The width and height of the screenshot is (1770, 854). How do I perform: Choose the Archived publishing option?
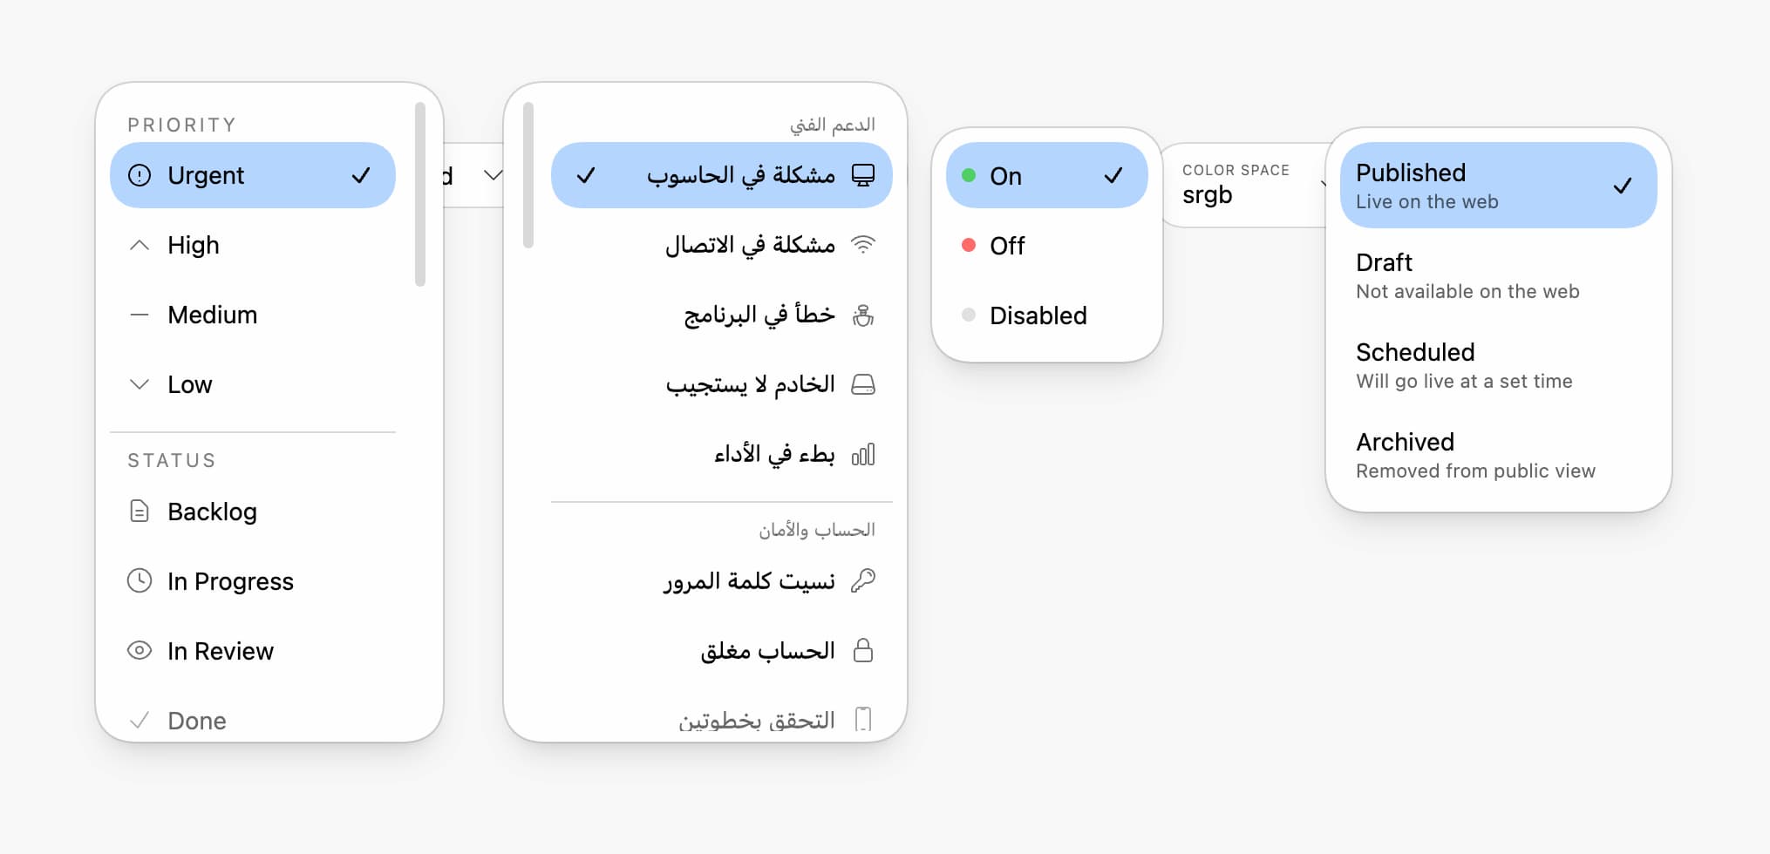point(1497,454)
